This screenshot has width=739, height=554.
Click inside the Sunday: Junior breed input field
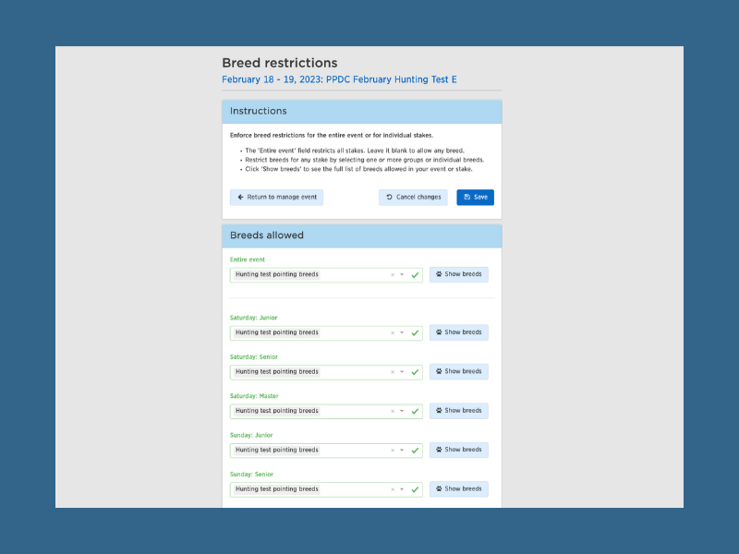(351, 451)
